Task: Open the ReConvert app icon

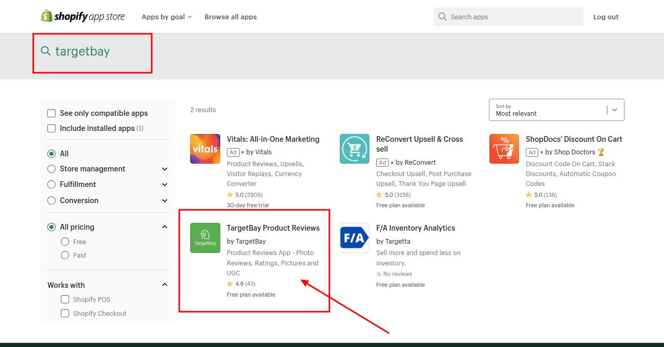Action: [x=355, y=149]
